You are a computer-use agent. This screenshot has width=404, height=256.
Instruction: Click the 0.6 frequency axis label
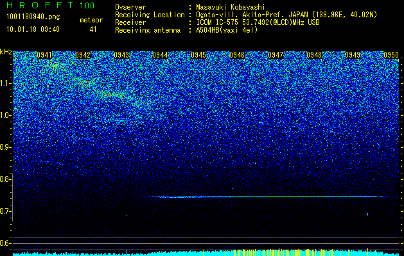pos(5,243)
